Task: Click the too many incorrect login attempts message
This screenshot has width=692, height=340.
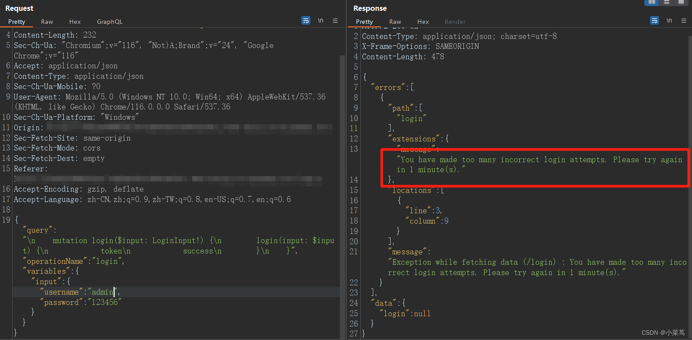Action: [x=540, y=165]
